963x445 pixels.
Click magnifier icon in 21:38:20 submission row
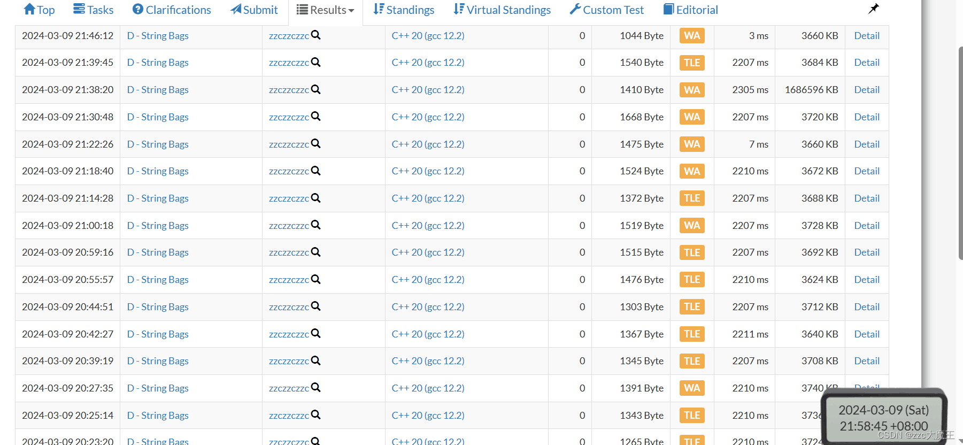click(x=316, y=89)
